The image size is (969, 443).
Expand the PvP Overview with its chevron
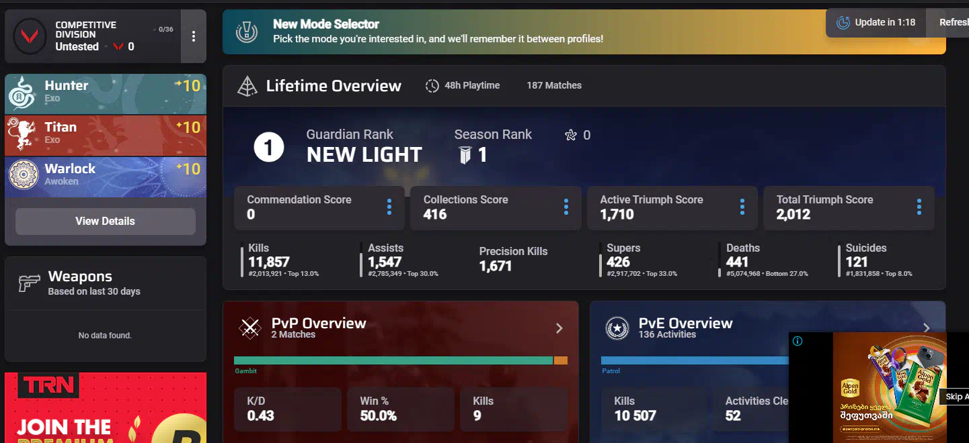coord(559,328)
